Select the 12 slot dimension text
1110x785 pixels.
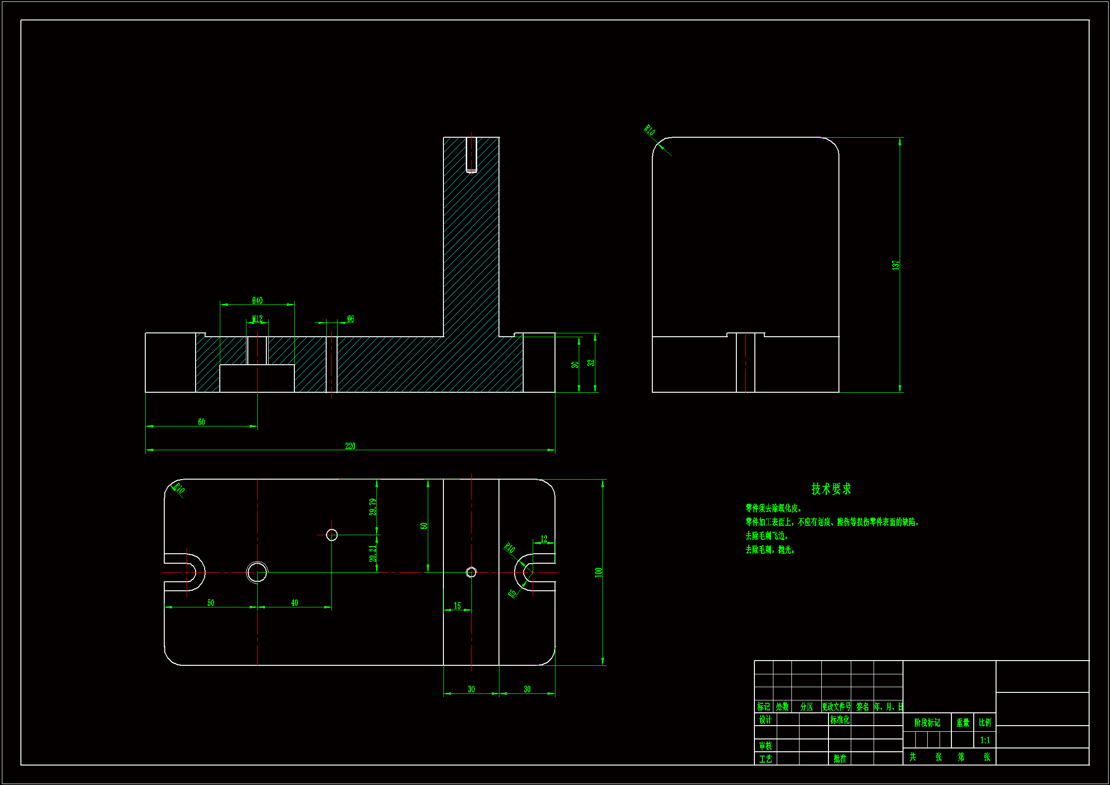(544, 539)
